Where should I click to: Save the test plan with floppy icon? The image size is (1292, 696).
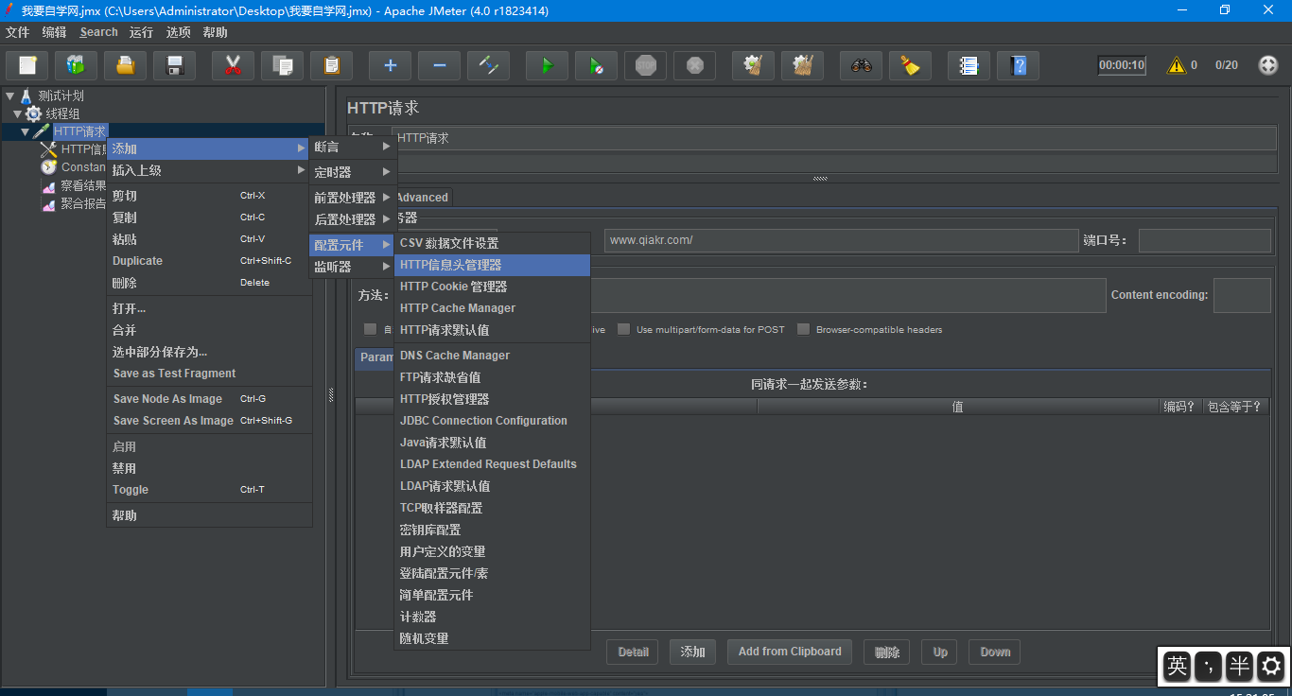click(175, 65)
